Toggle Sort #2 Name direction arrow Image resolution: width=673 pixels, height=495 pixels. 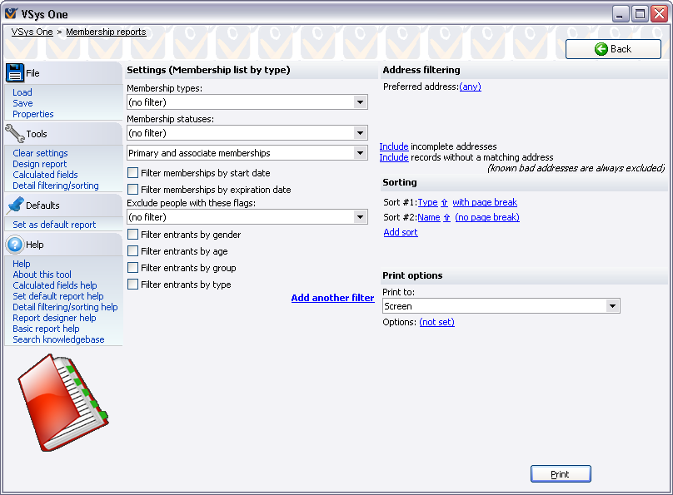(x=446, y=218)
